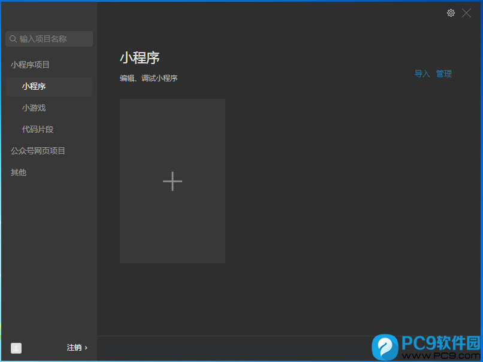Open settings via the gear icon
483x362 pixels.
point(451,13)
